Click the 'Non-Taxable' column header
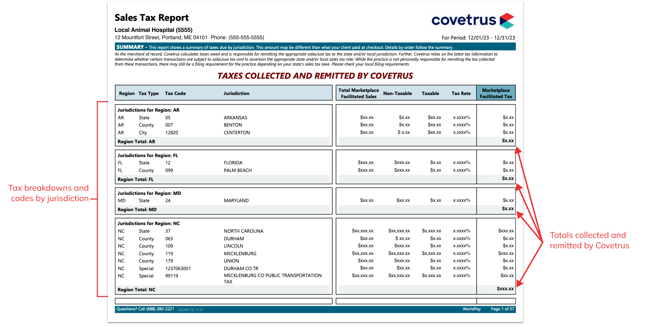The height and width of the screenshot is (327, 646). tap(397, 93)
